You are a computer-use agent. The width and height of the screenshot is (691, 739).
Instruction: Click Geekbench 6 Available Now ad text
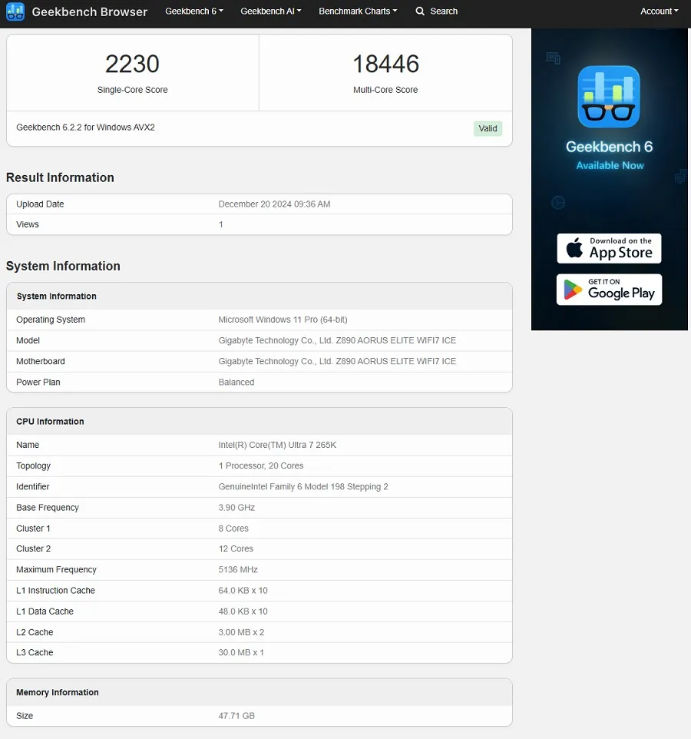[x=610, y=154]
